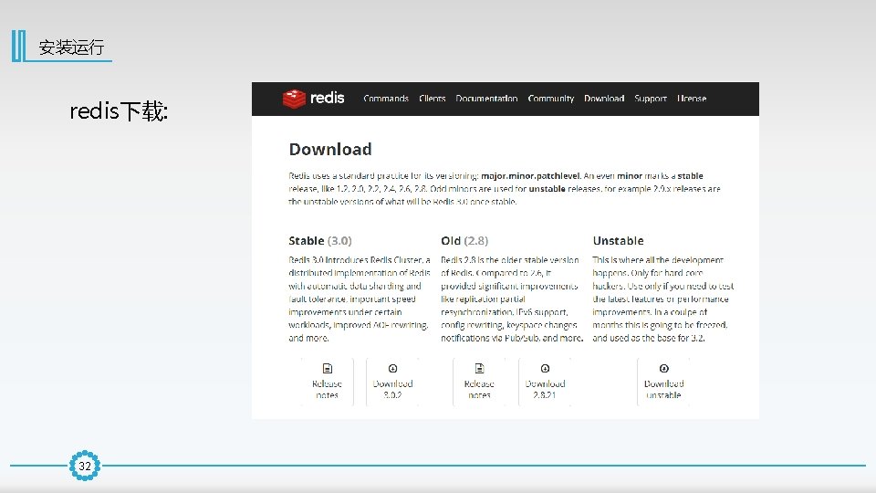Click the download arrow icon above 2.8.21
876x493 pixels.
(x=546, y=368)
